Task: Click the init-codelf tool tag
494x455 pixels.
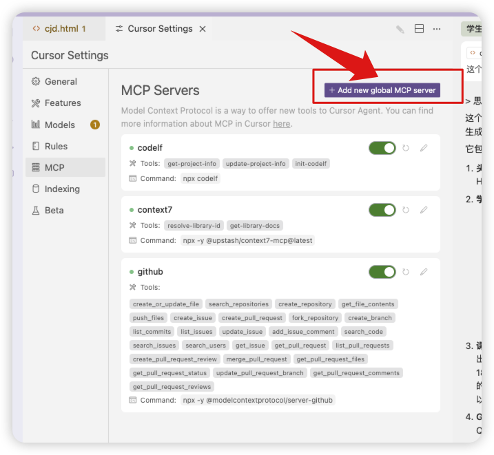Action: click(311, 164)
